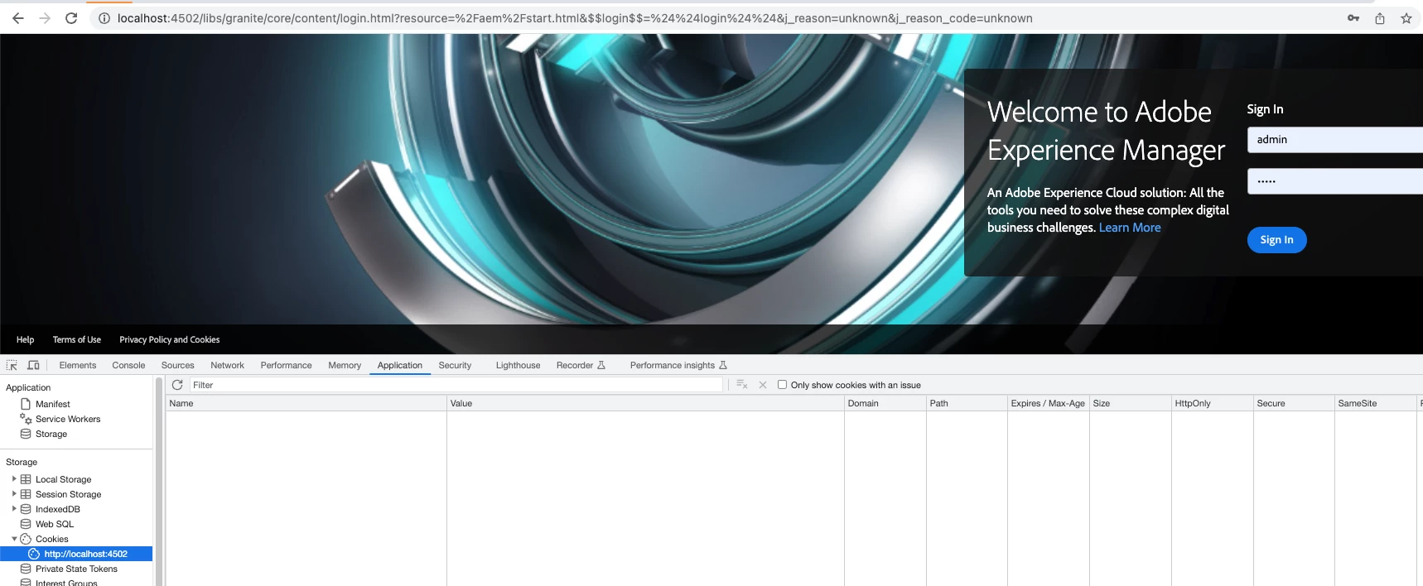Toggle the device toolbar icon
Screen dimensions: 1423x586
tap(33, 365)
